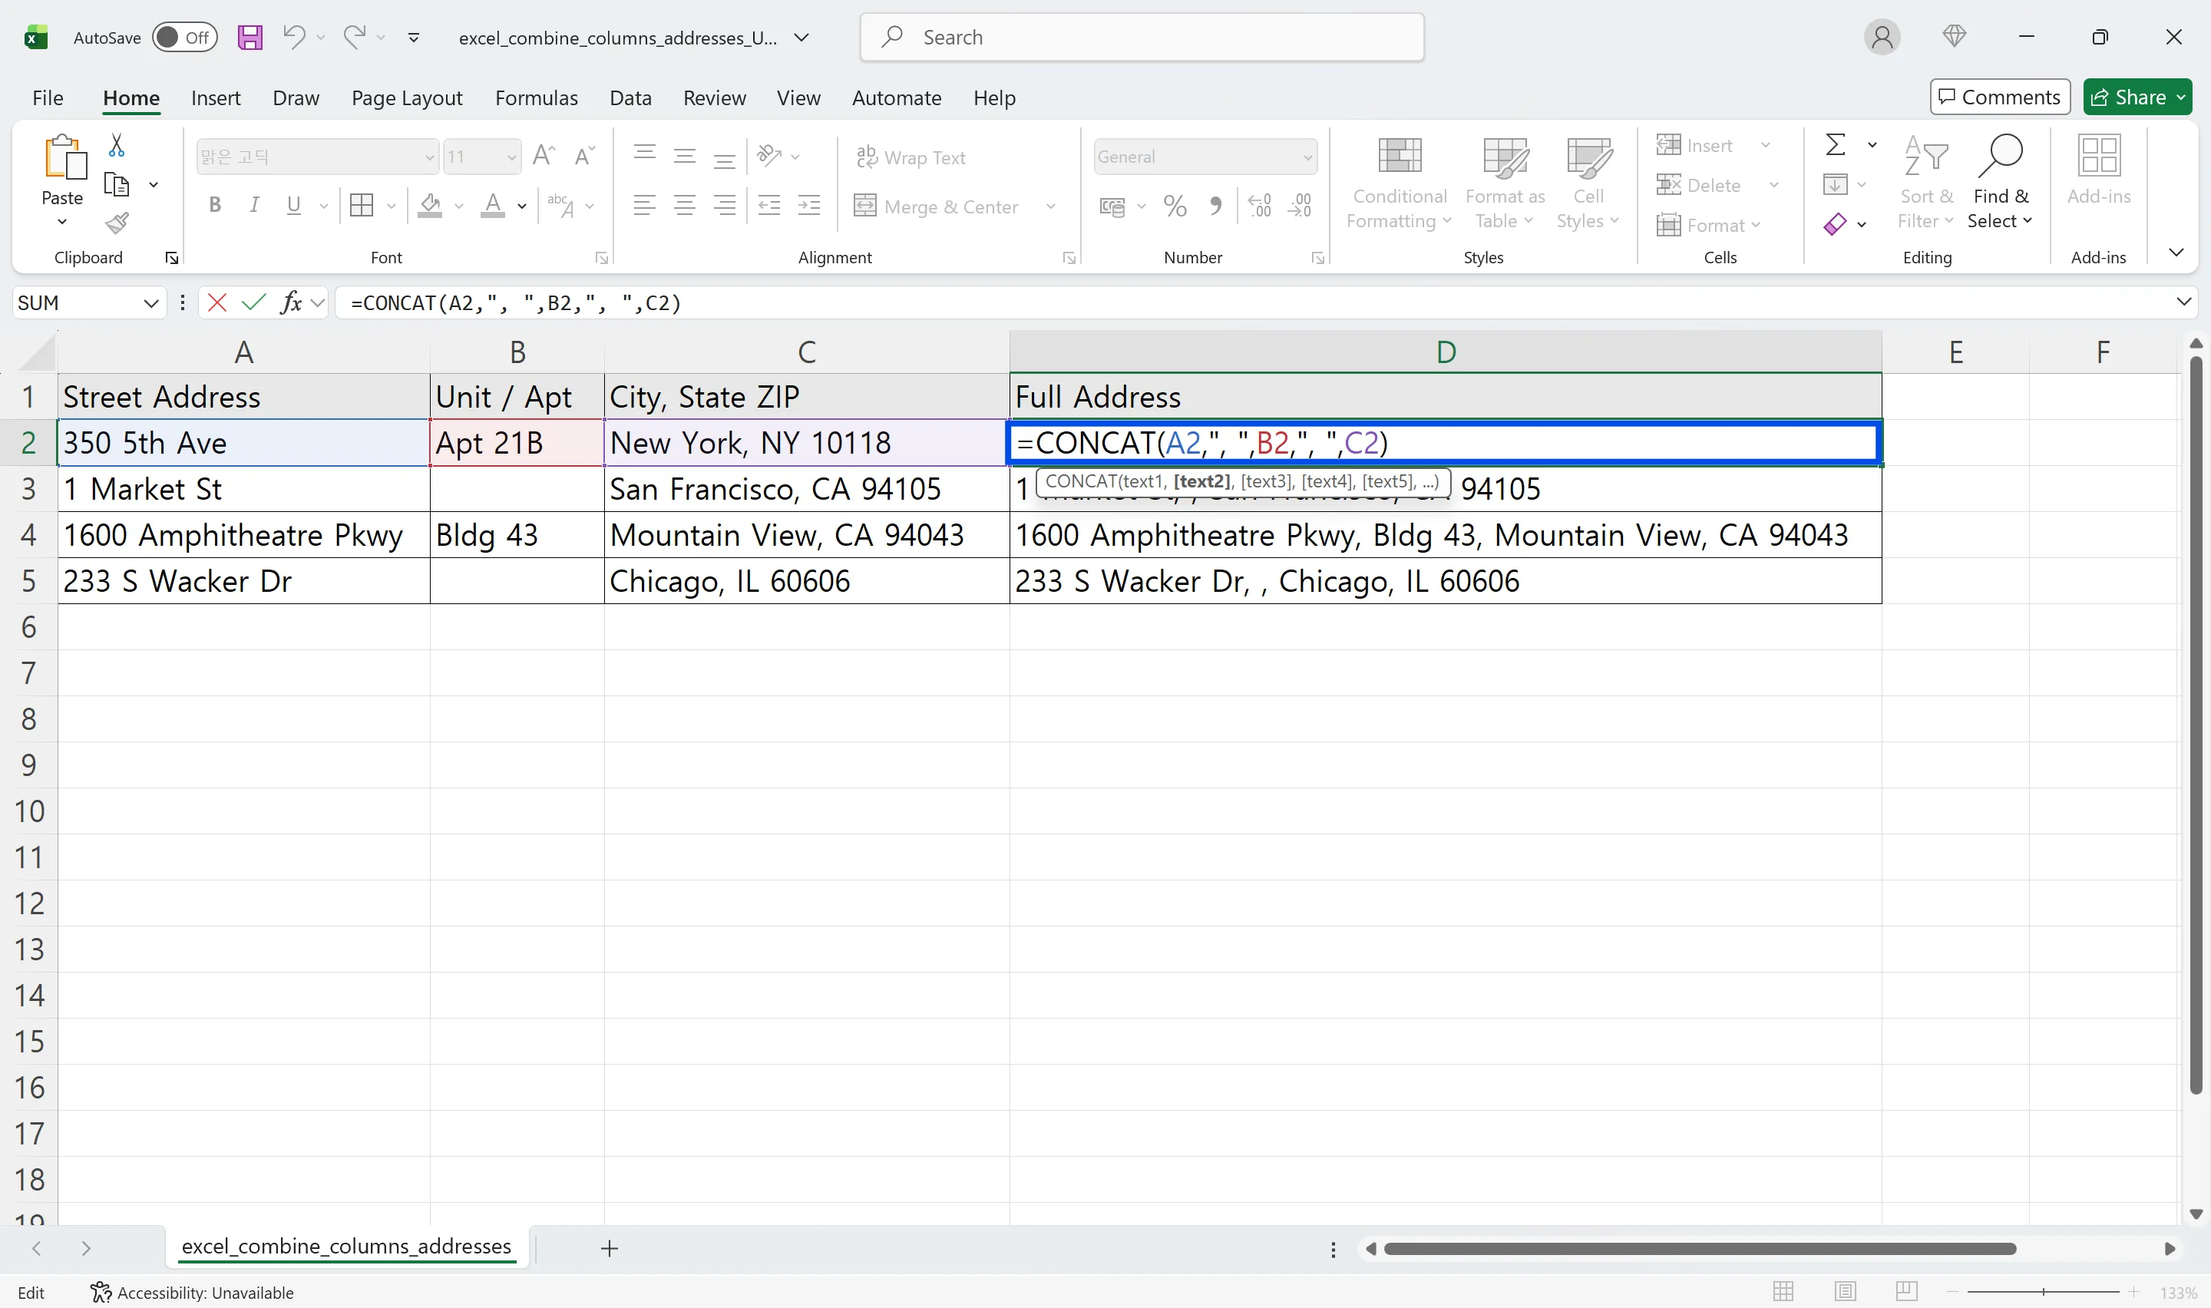Click the New Sheet plus button

(609, 1248)
